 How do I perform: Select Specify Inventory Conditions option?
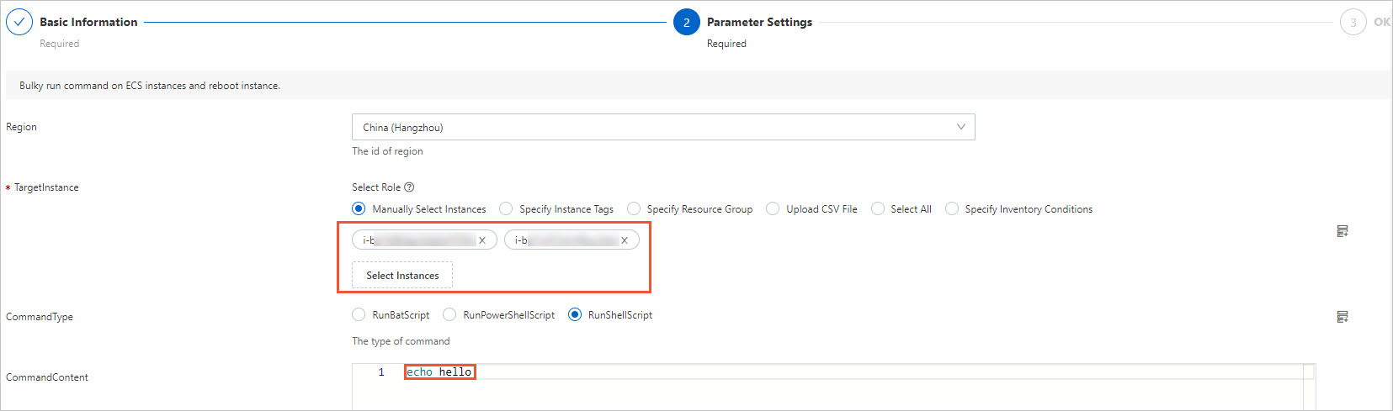click(952, 209)
